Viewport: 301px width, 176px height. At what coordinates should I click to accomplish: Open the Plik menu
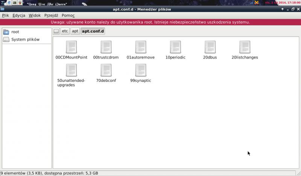pos(5,15)
